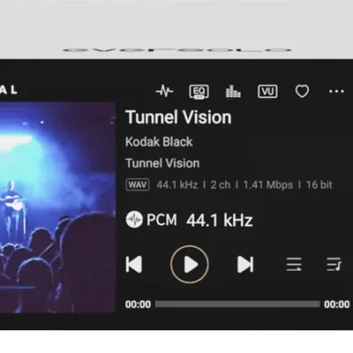This screenshot has width=353, height=353.
Task: Open the play queue music list icon
Action: 334,264
